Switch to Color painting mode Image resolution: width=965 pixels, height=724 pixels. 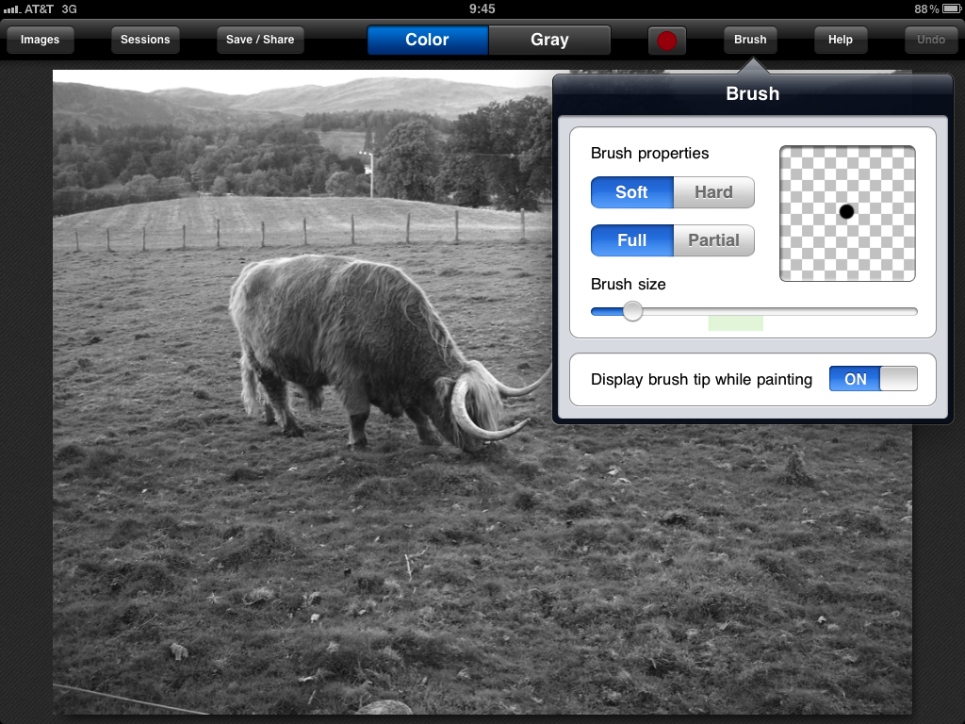pyautogui.click(x=427, y=40)
